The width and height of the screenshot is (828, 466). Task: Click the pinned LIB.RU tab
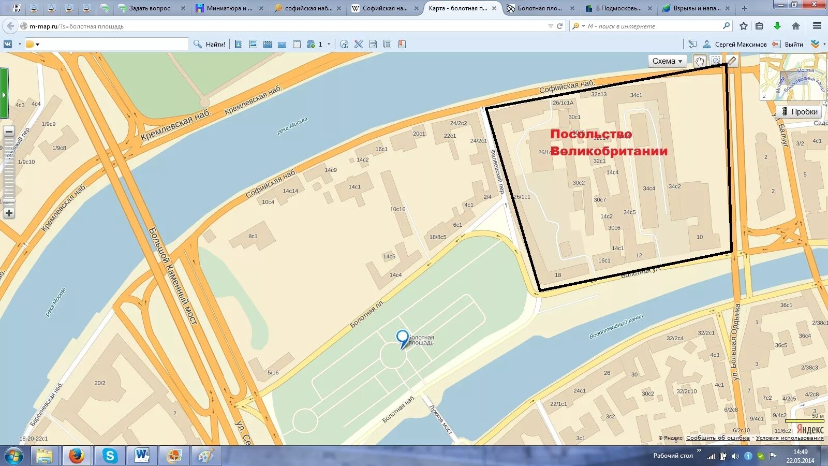pyautogui.click(x=16, y=8)
